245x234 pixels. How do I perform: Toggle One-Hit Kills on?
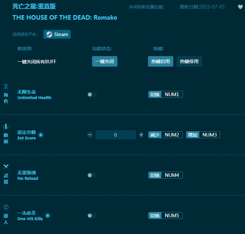point(92,216)
